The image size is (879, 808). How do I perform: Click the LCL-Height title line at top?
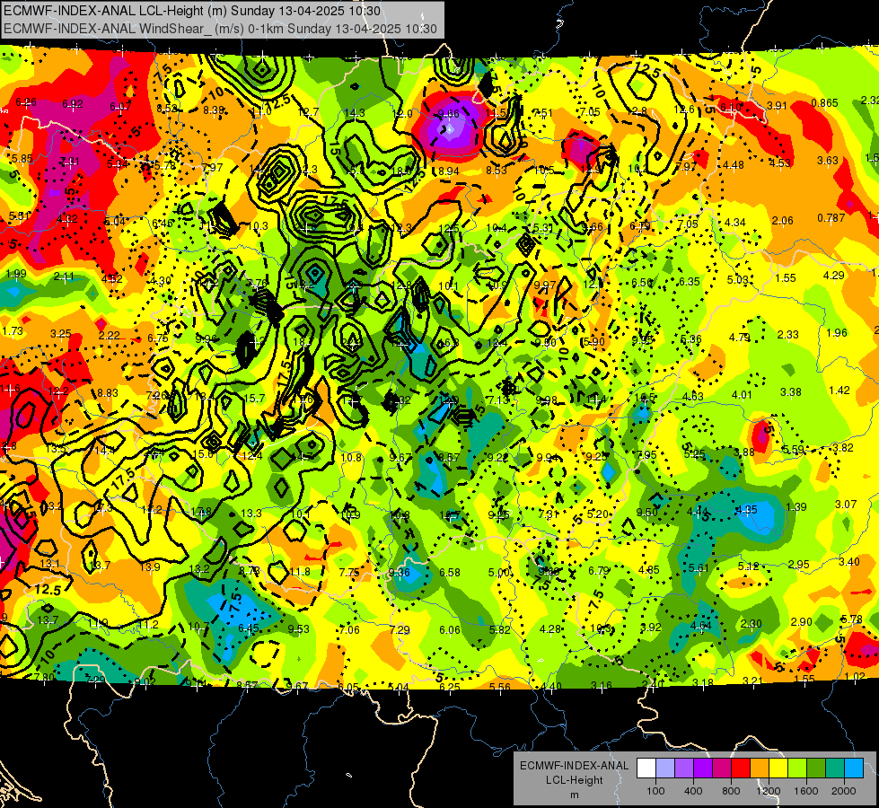(x=192, y=11)
